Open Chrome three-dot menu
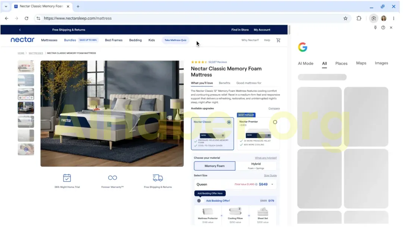Screen dimensions: 403x227 (x=394, y=18)
